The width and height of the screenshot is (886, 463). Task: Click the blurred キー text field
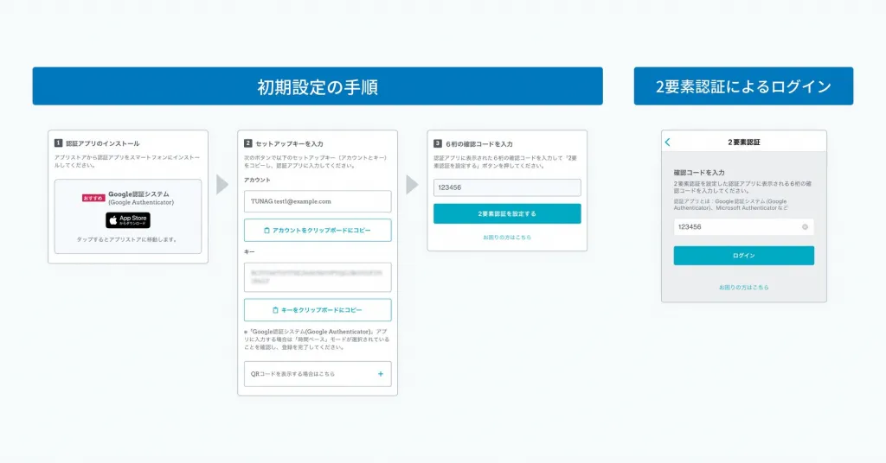(x=318, y=277)
